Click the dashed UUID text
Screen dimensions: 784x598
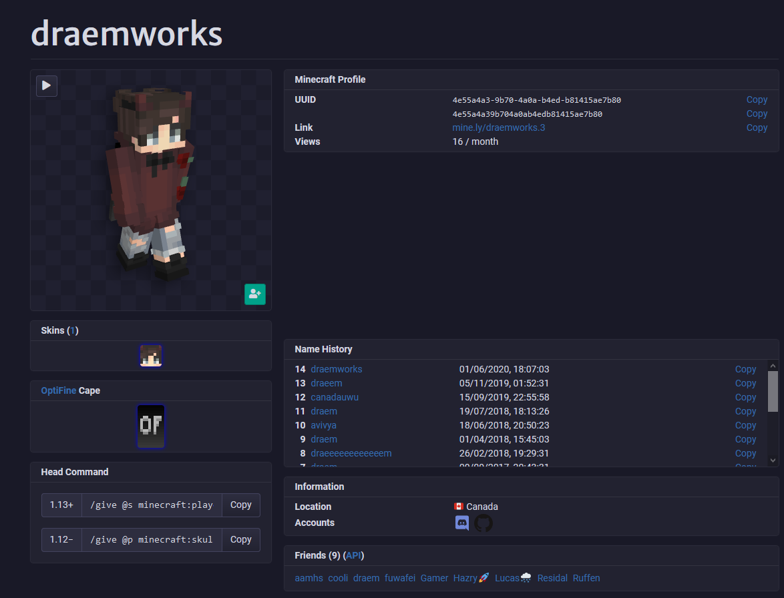(536, 100)
